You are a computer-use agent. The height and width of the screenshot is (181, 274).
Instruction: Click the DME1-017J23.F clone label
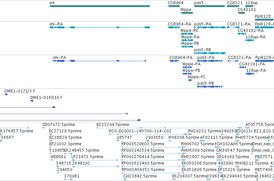click(20, 91)
